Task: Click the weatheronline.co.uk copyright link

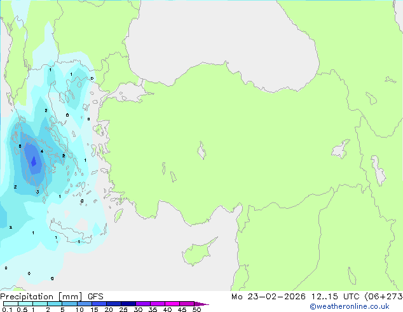Action: pos(350,306)
